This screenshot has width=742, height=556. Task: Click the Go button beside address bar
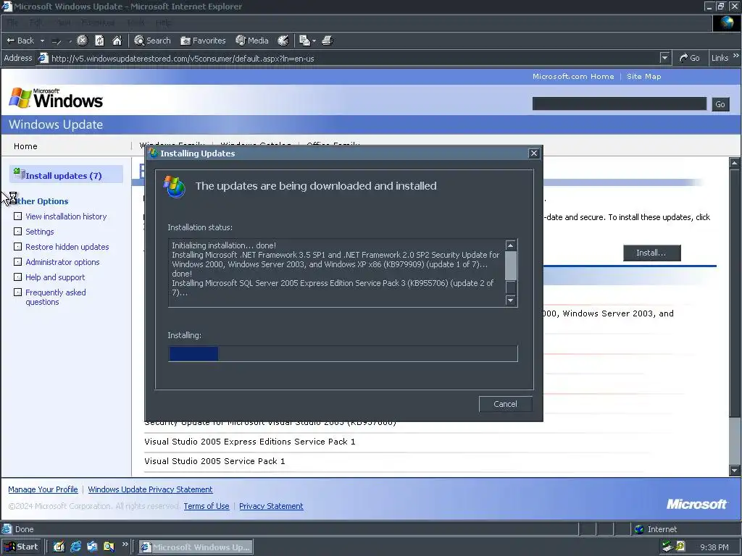690,58
